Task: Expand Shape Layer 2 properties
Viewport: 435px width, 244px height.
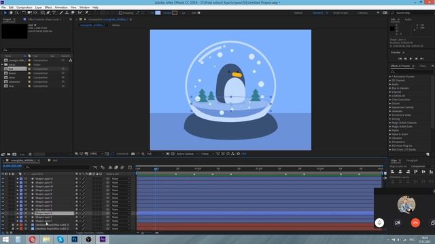Action: click(x=18, y=217)
